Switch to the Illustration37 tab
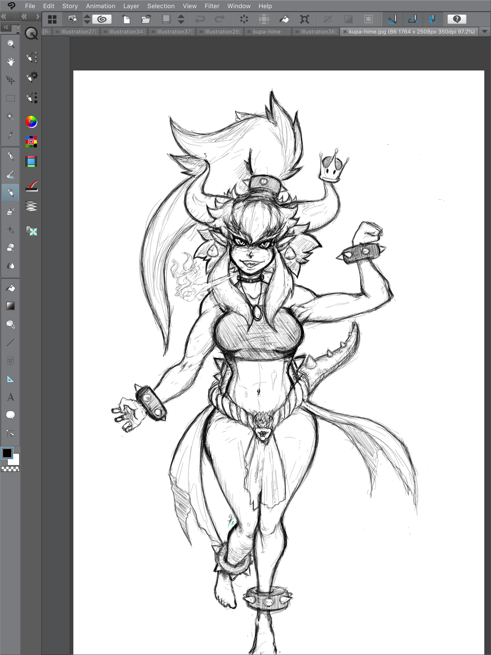 (173, 32)
